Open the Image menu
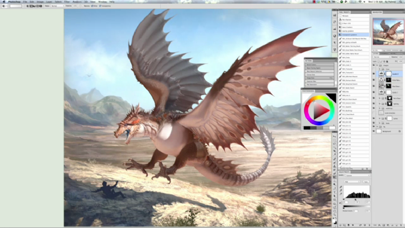Viewport: 405px width, 228px height. pos(40,2)
